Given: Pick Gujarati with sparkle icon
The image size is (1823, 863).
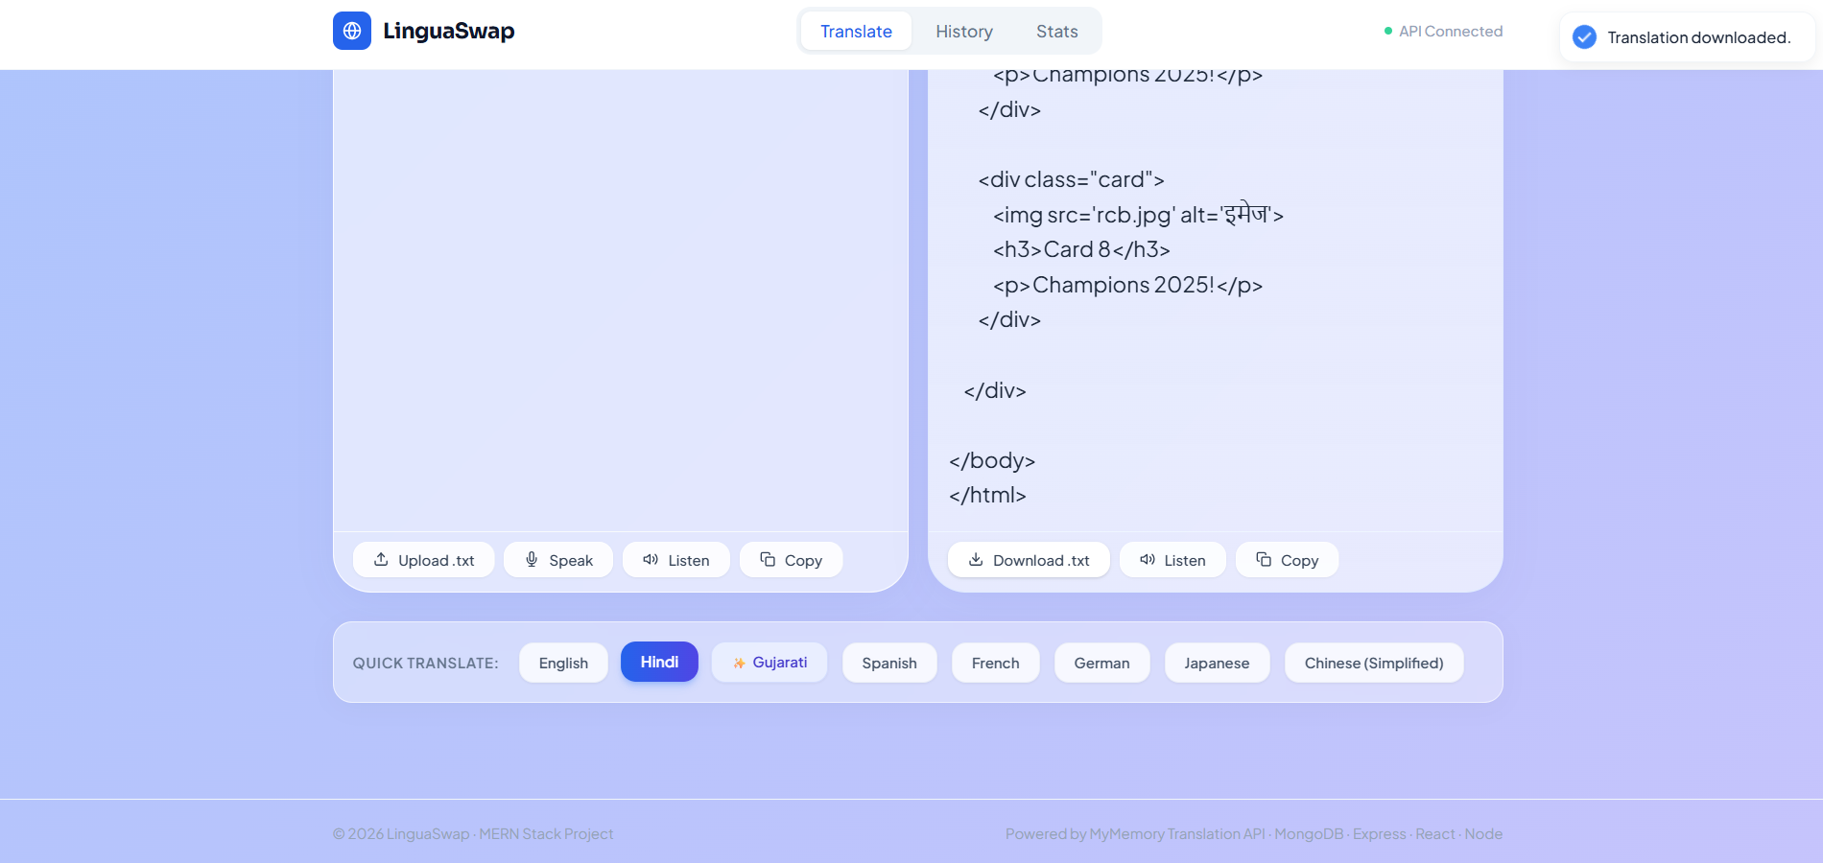Looking at the screenshot, I should (x=769, y=663).
